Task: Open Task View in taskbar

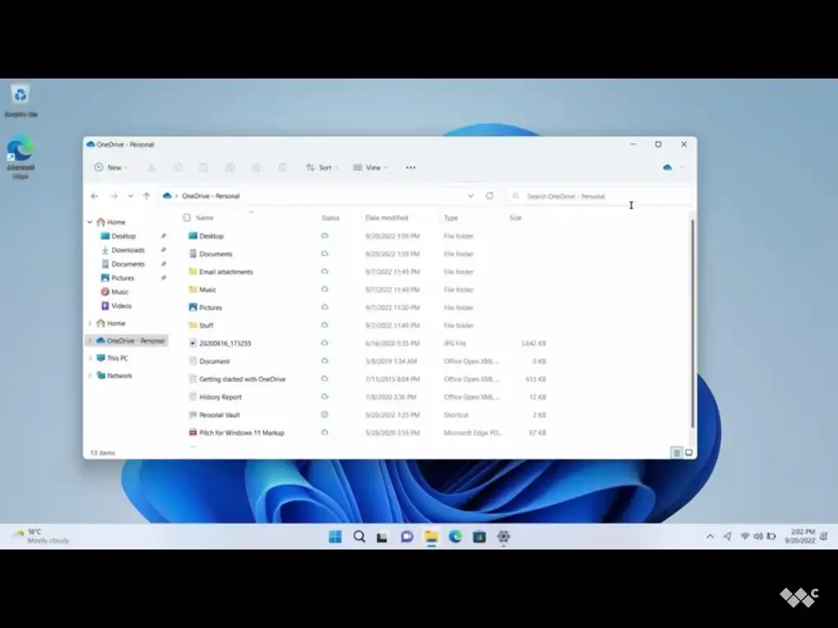Action: [382, 536]
